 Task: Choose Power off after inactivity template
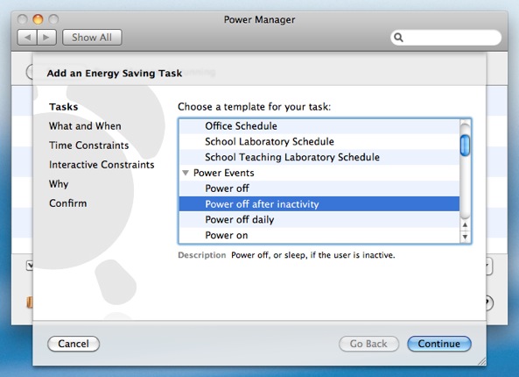[x=319, y=204]
